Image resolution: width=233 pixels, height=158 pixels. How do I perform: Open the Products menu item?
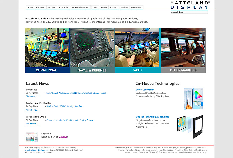pyautogui.click(x=52, y=7)
